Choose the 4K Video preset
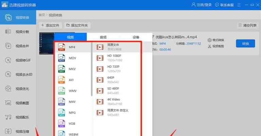The image size is (261, 136). click(x=116, y=102)
